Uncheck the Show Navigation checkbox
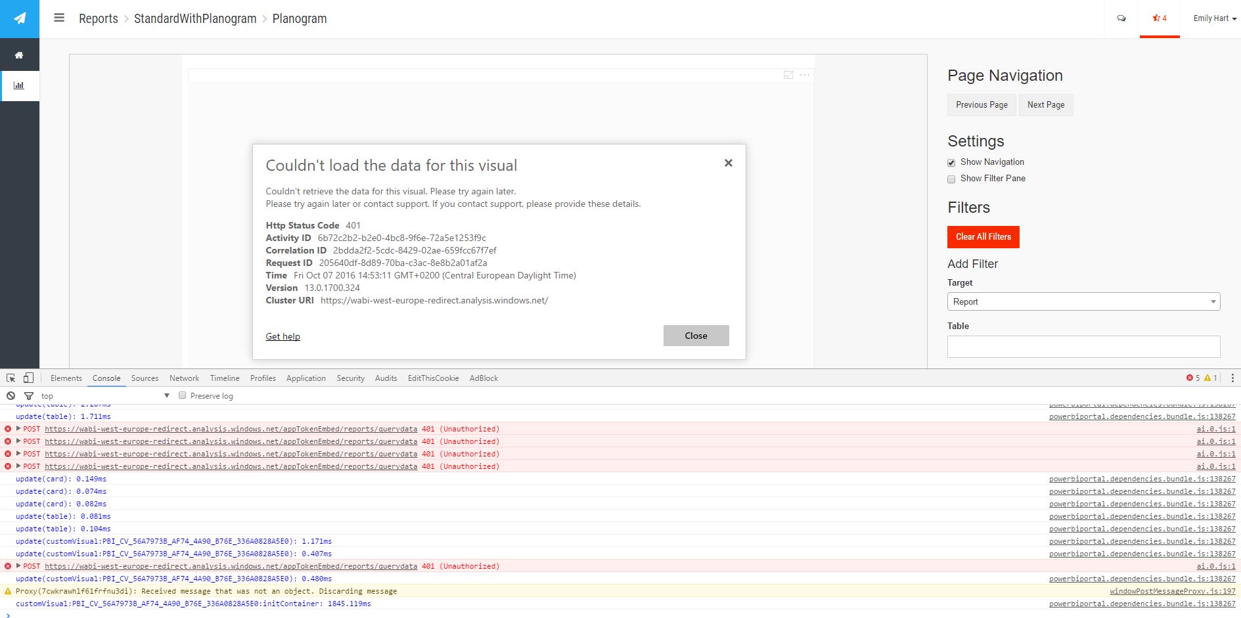 pos(951,163)
